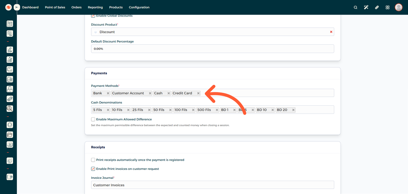Open the Discount Product dropdown field
Viewport: 408px width, 194px height.
pos(210,32)
